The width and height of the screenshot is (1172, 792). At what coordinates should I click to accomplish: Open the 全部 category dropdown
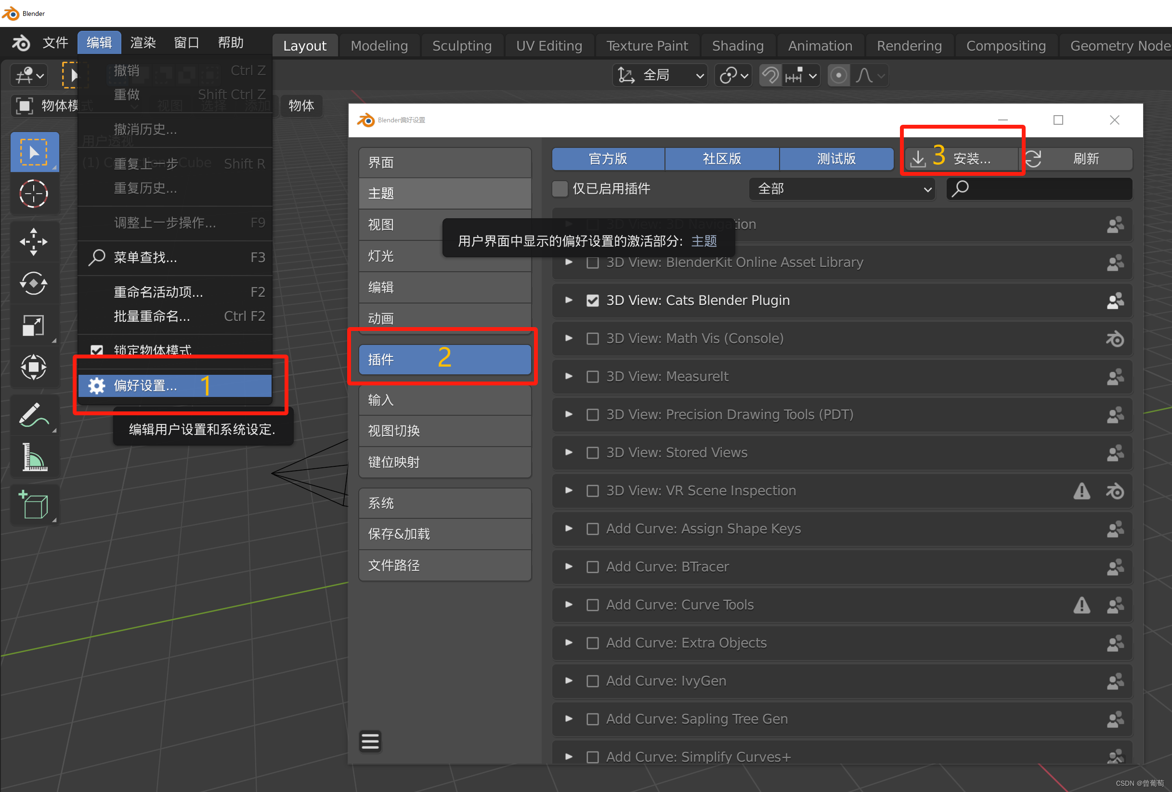pyautogui.click(x=842, y=189)
